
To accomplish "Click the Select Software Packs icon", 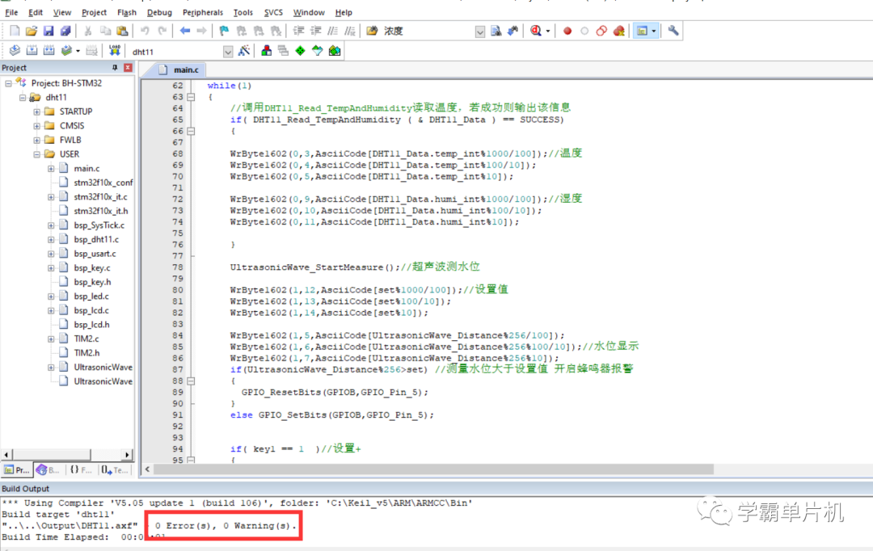I will tap(318, 51).
